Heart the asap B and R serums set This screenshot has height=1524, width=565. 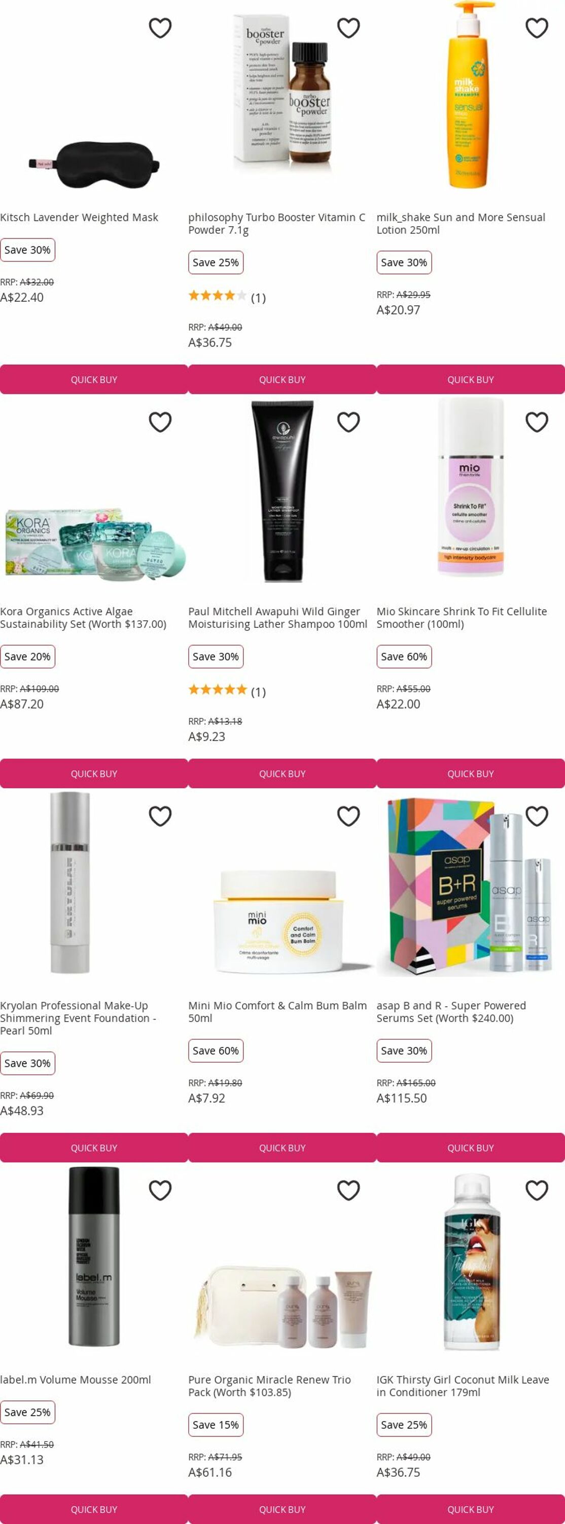(x=537, y=816)
